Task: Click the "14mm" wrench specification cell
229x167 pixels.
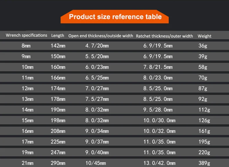Action: tap(28, 110)
